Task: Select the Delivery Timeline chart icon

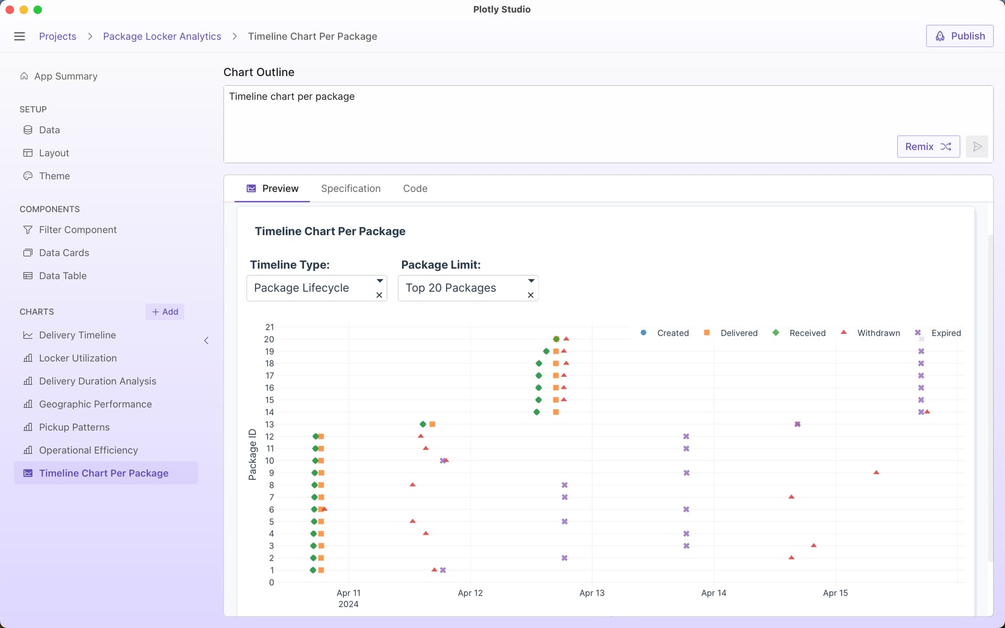Action: point(28,335)
